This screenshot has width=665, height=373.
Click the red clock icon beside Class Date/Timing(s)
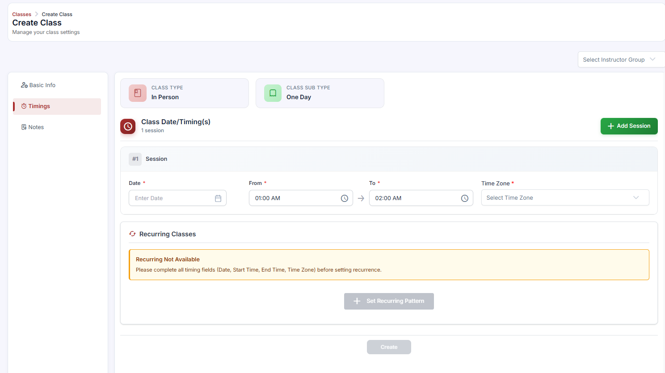[128, 126]
